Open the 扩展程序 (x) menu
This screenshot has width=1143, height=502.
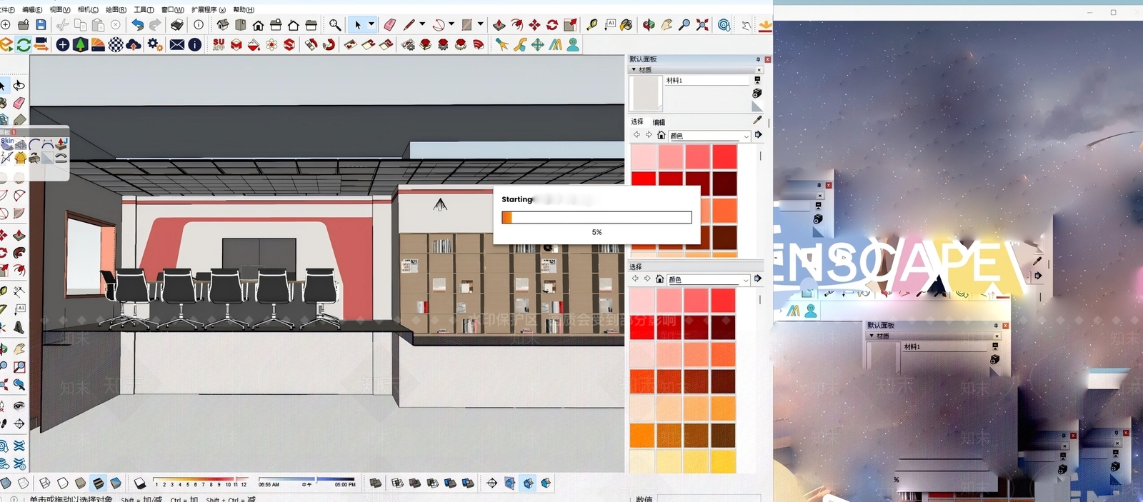(x=209, y=10)
